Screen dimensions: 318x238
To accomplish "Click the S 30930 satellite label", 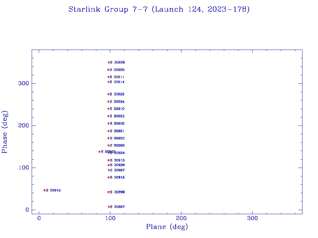I will (x=117, y=70).
